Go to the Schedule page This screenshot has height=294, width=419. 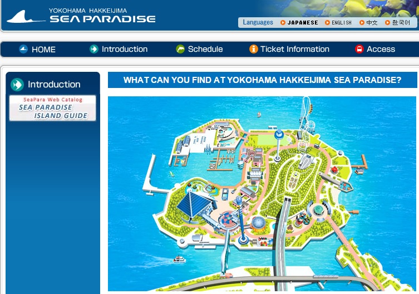pos(205,49)
